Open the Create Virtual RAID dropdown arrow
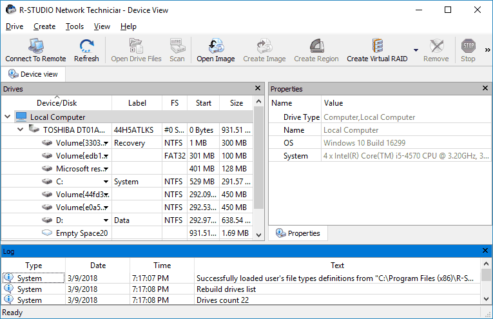The height and width of the screenshot is (319, 493). point(416,50)
